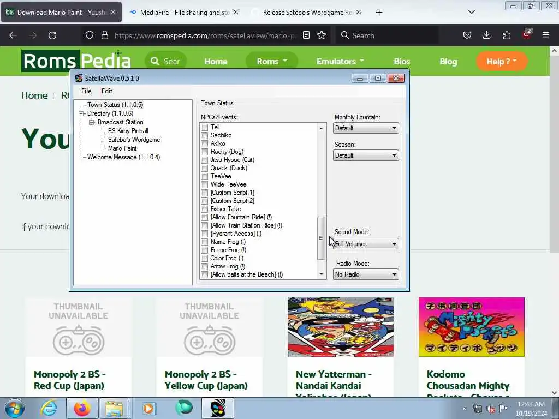Check Quack (Duck) in NPC list
Image resolution: width=559 pixels, height=419 pixels.
coord(204,168)
